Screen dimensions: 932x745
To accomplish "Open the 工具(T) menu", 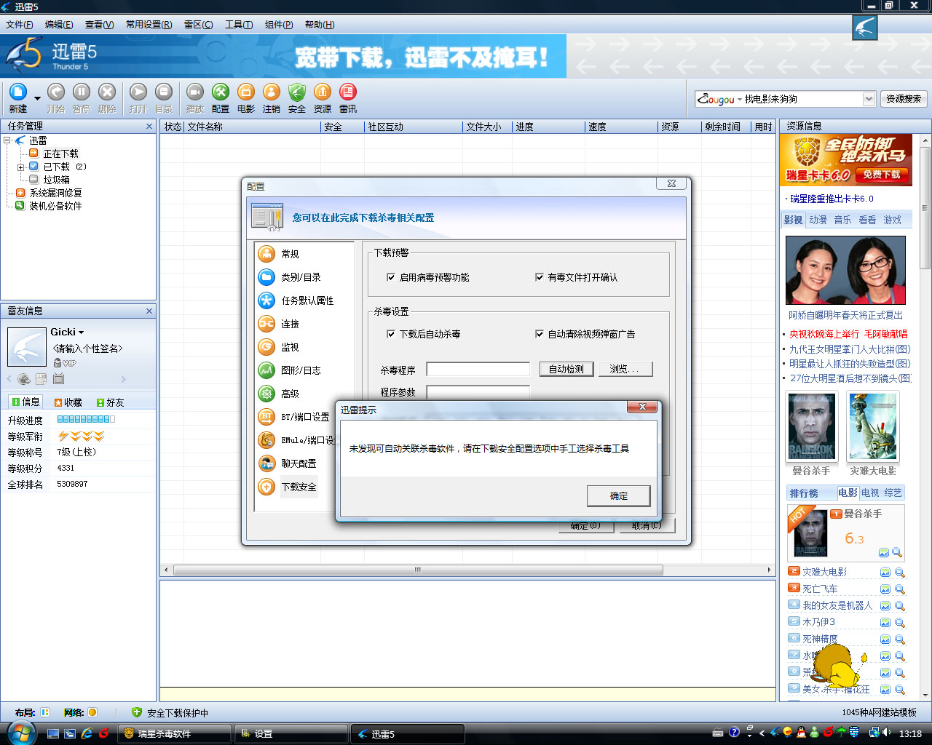I will (239, 24).
